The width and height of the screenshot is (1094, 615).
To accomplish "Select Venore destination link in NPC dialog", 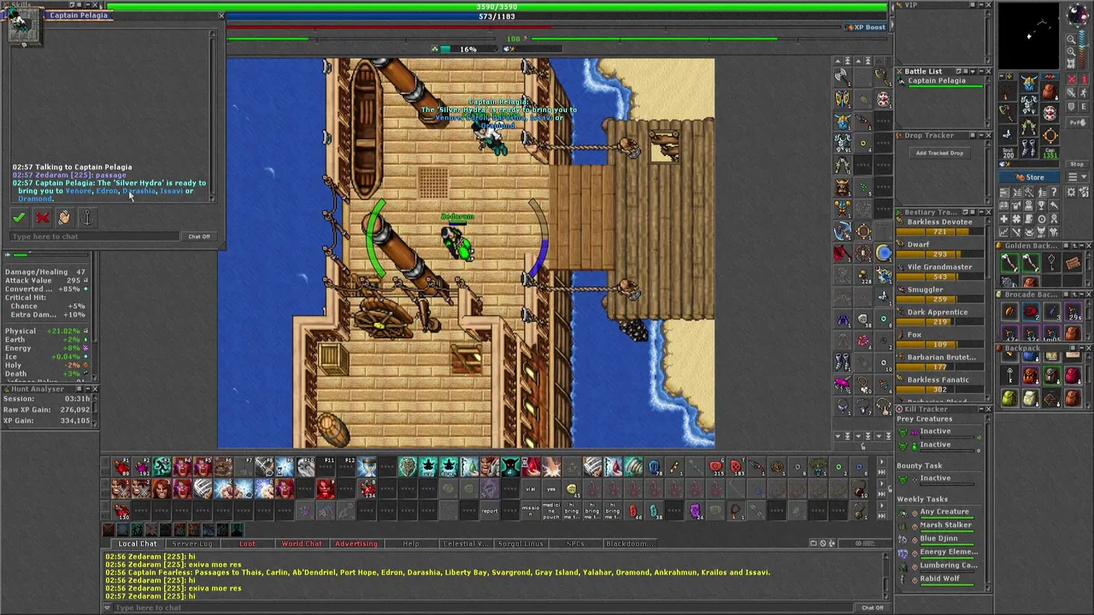I will pyautogui.click(x=78, y=190).
